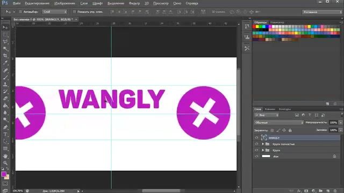Open the Обычные blend mode dropdown
The image size is (344, 193).
pos(279,123)
